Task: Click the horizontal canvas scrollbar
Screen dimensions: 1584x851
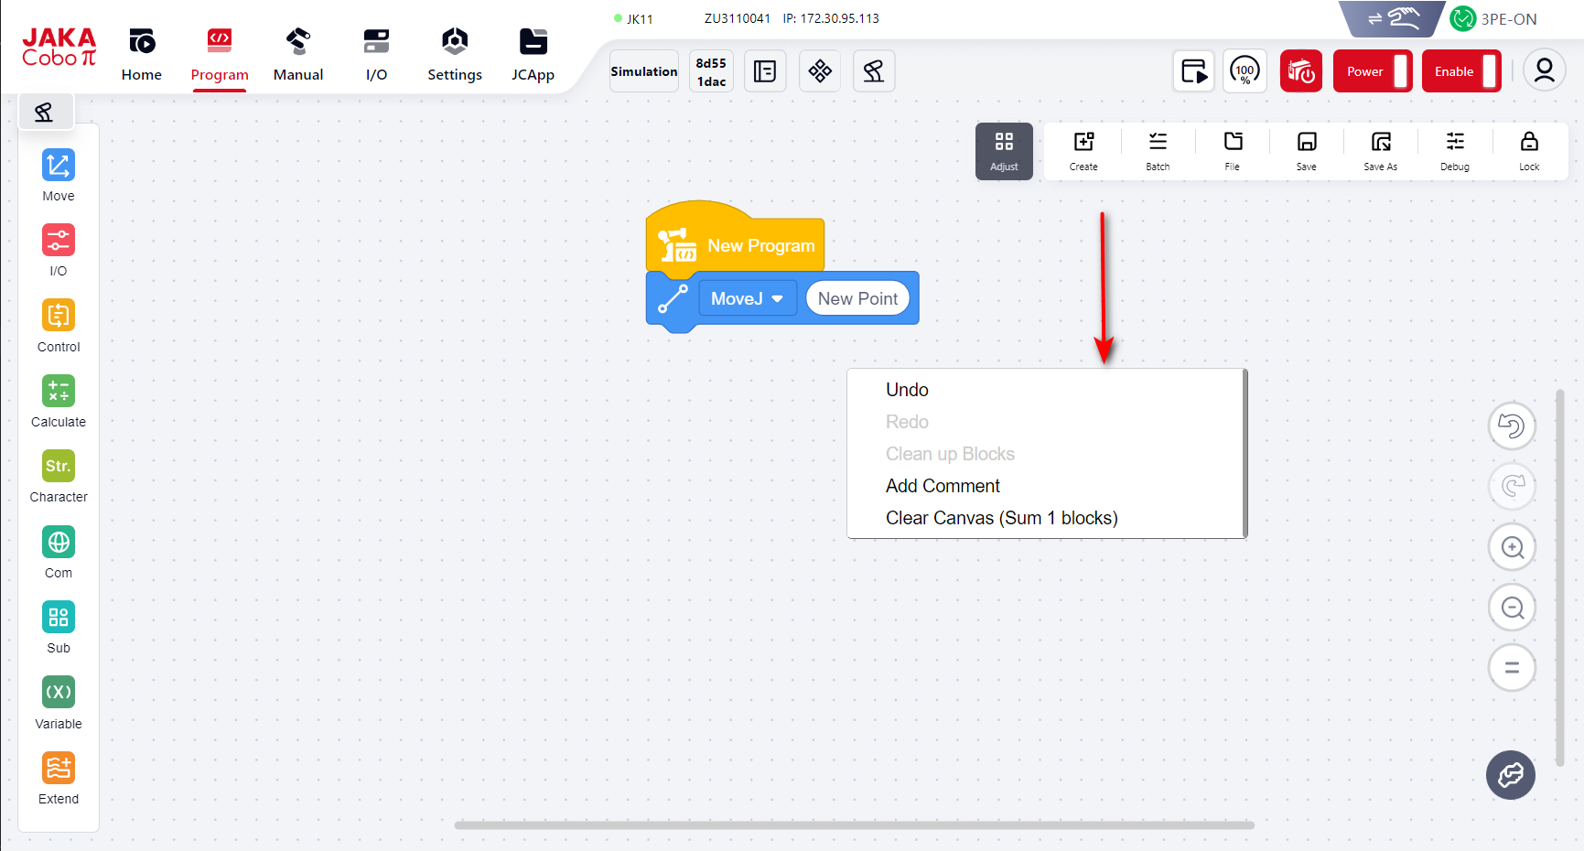Action: [854, 824]
